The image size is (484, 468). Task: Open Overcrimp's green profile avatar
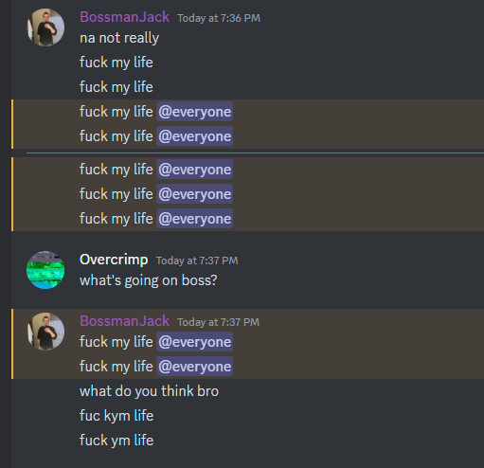(x=45, y=270)
